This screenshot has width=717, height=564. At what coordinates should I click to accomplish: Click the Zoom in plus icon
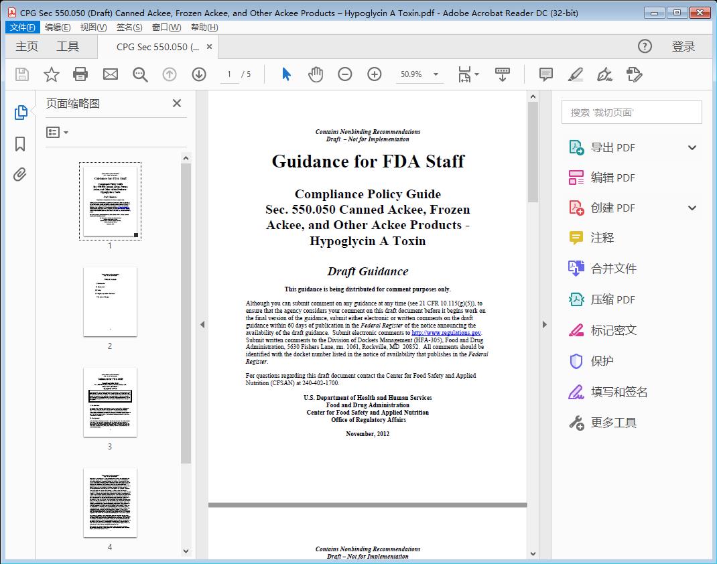point(375,74)
